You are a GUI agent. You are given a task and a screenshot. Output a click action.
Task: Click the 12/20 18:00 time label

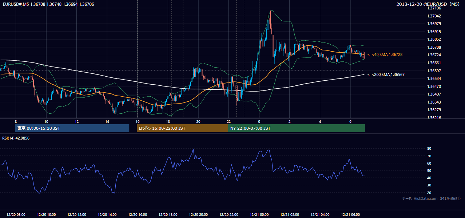pyautogui.click(x=168, y=215)
